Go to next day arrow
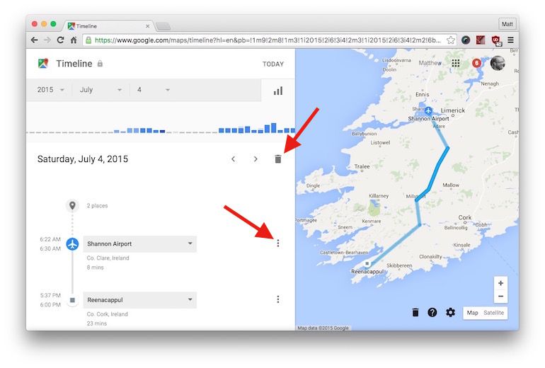The image size is (545, 368). [256, 159]
